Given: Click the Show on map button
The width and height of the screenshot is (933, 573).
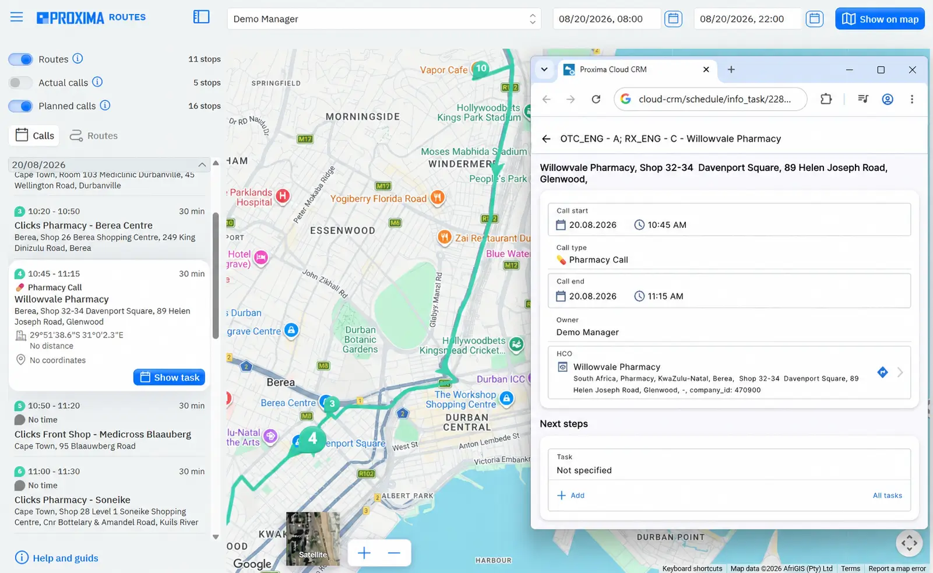Looking at the screenshot, I should click(x=879, y=19).
